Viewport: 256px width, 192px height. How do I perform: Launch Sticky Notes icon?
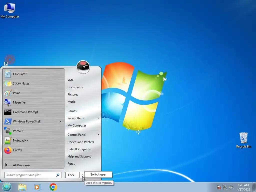tap(8, 83)
